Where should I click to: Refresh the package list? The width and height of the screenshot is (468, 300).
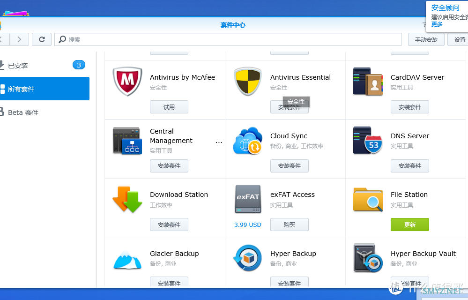coord(42,39)
